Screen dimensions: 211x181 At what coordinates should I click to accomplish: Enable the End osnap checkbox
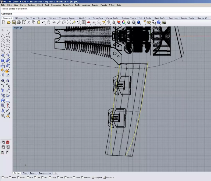[3, 177]
